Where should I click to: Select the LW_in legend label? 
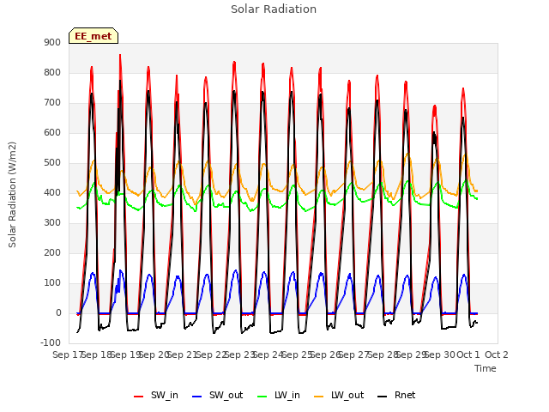point(287,395)
